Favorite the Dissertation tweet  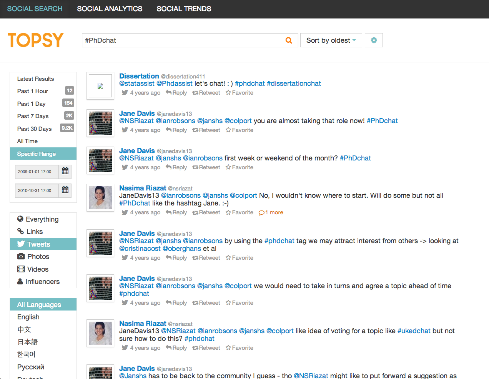pyautogui.click(x=240, y=93)
